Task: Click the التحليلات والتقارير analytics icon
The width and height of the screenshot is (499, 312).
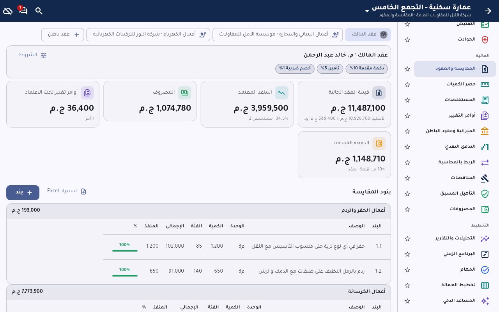Action: pos(485,238)
